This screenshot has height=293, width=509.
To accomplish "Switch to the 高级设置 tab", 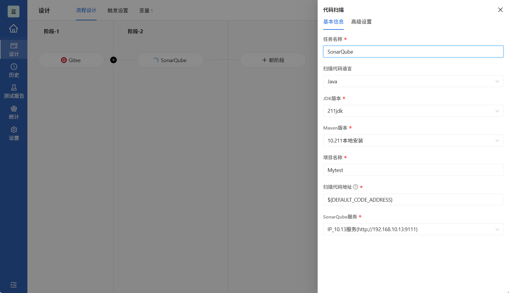I will tap(361, 22).
